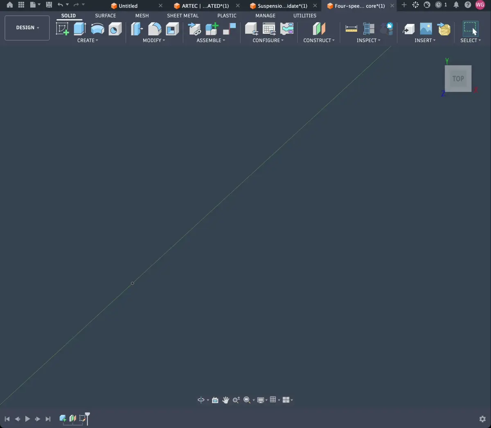Viewport: 491px width, 428px height.
Task: Play the timeline
Action: click(27, 419)
